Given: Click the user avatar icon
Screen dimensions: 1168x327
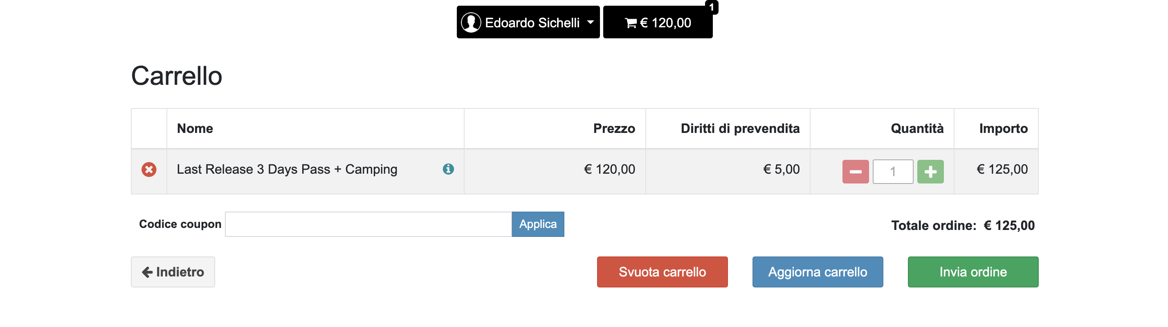Looking at the screenshot, I should pyautogui.click(x=471, y=22).
